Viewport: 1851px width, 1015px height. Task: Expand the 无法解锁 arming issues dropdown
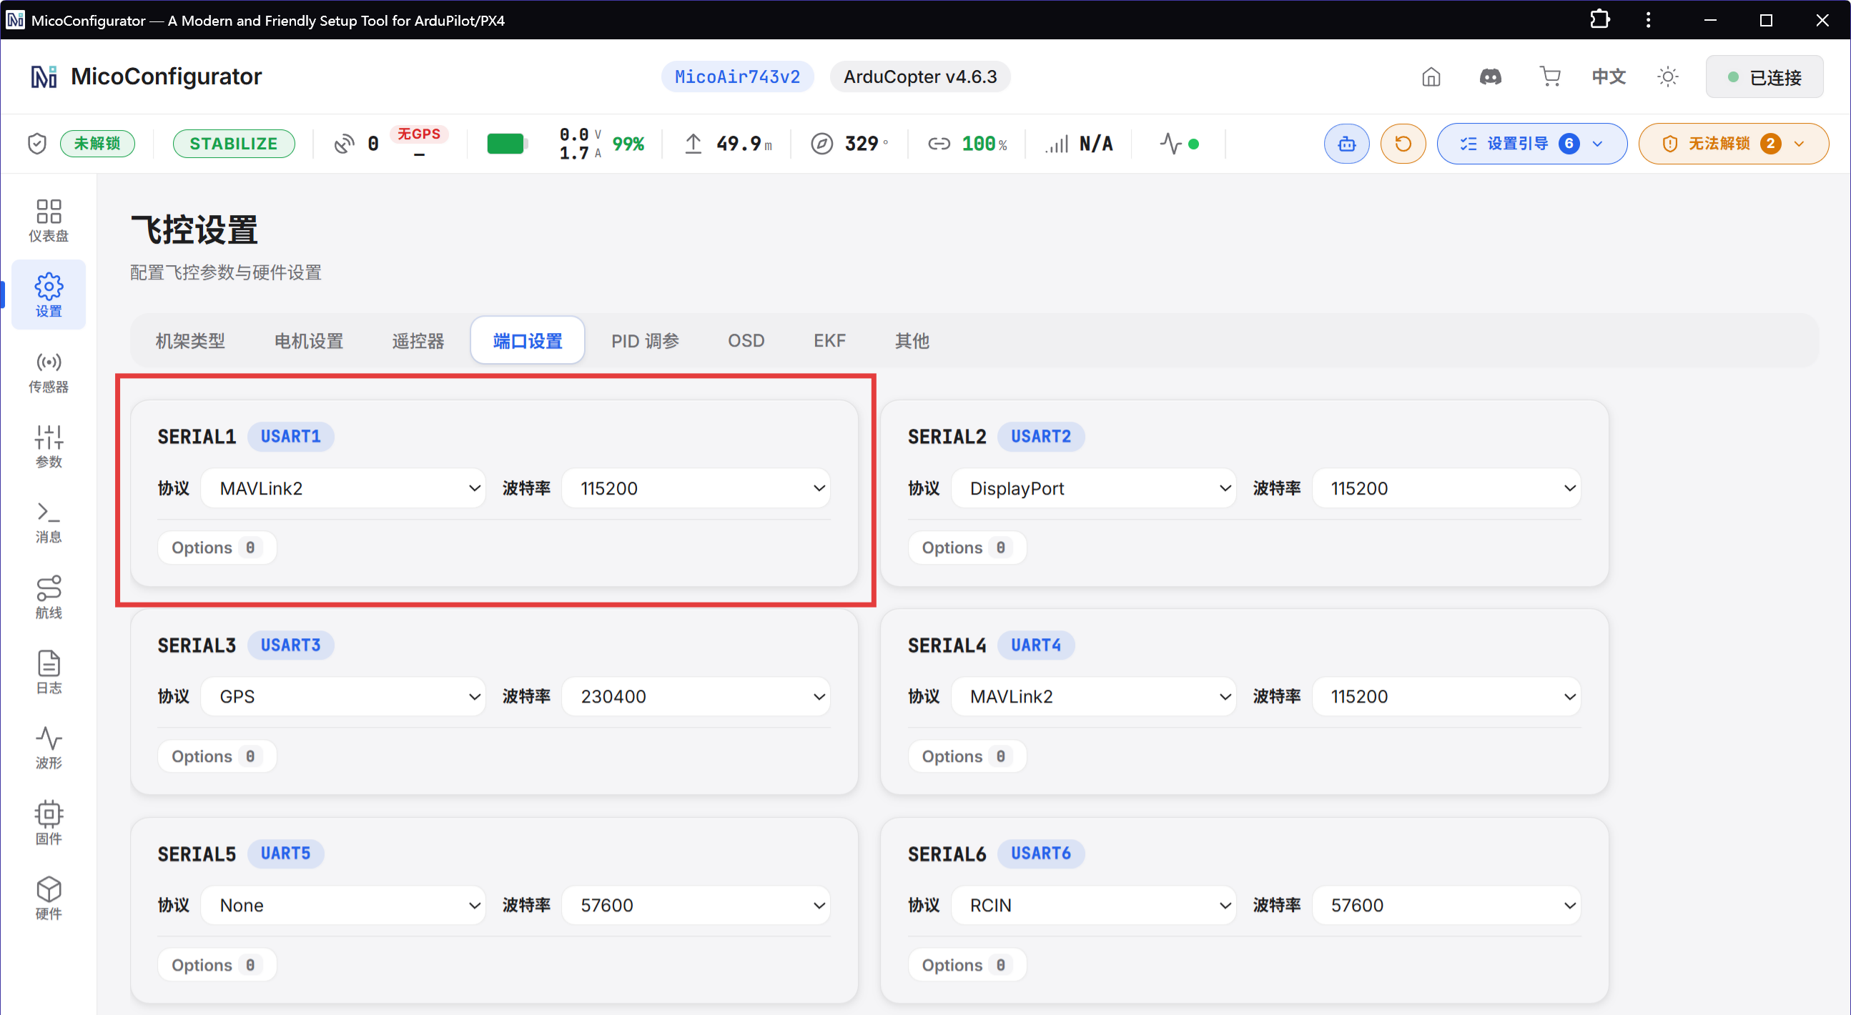[x=1732, y=144]
